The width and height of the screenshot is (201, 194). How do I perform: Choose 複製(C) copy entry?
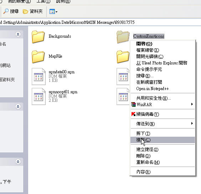(x=163, y=140)
